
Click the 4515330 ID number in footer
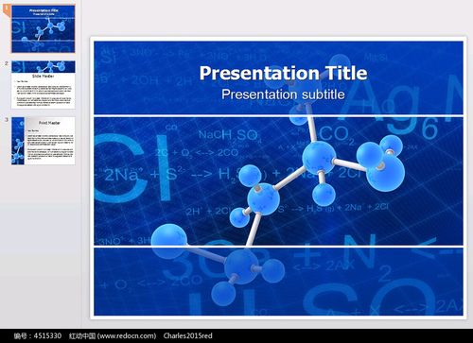[x=47, y=335]
